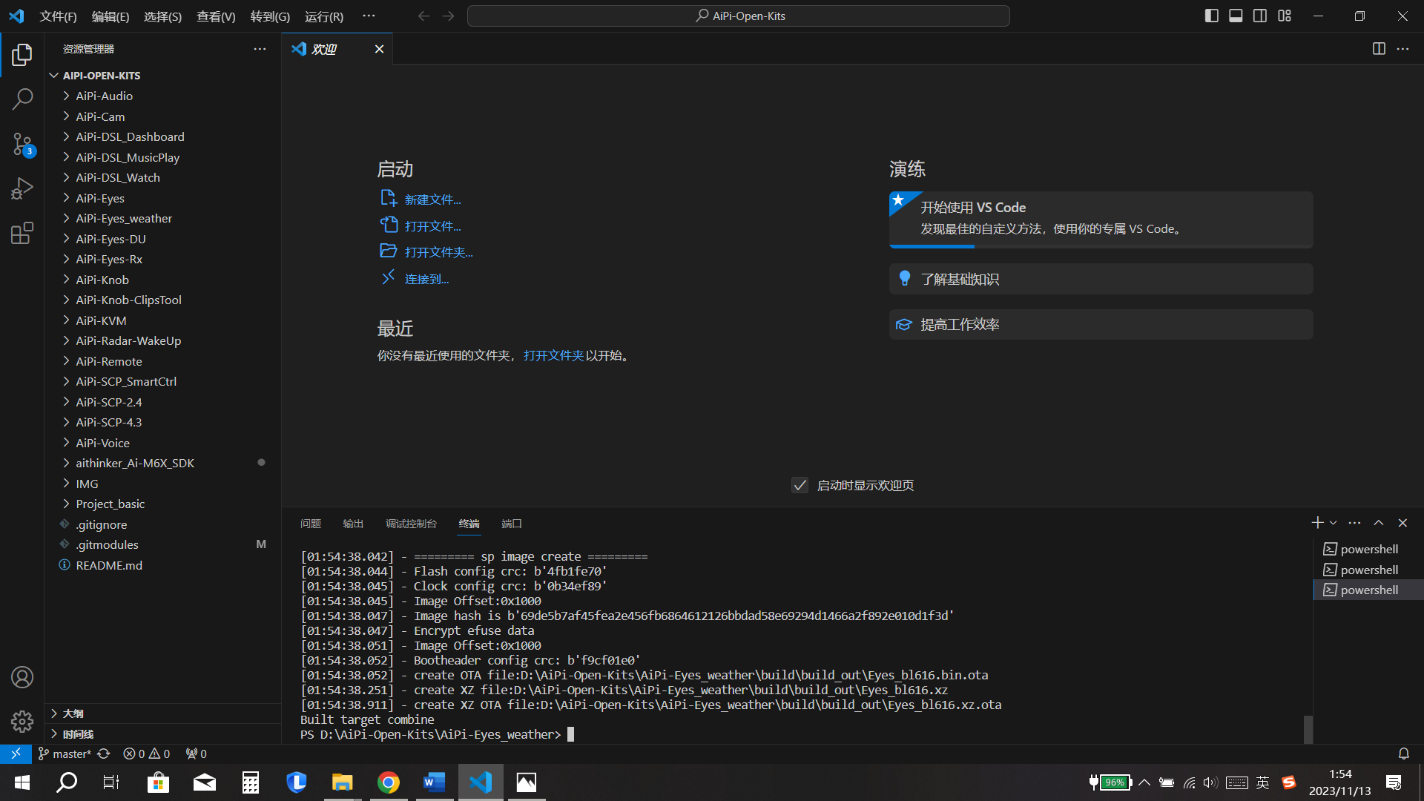1424x801 pixels.
Task: Uncheck show welcome page on startup
Action: [x=800, y=485]
